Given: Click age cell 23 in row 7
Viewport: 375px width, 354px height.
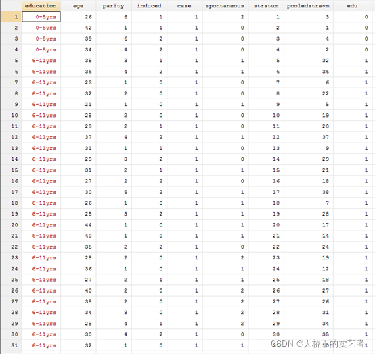Looking at the screenshot, I should (x=79, y=82).
